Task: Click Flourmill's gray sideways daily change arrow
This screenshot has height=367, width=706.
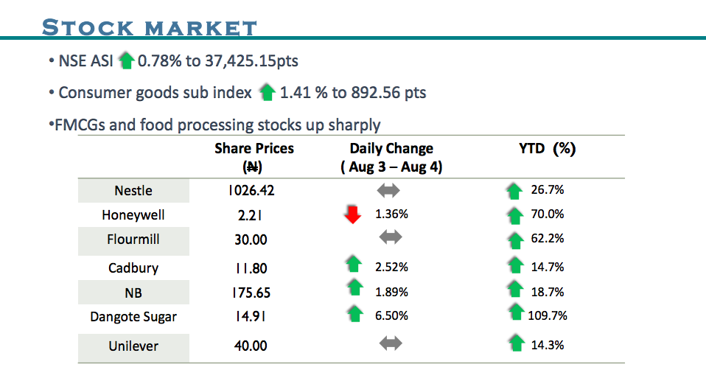Action: 389,239
